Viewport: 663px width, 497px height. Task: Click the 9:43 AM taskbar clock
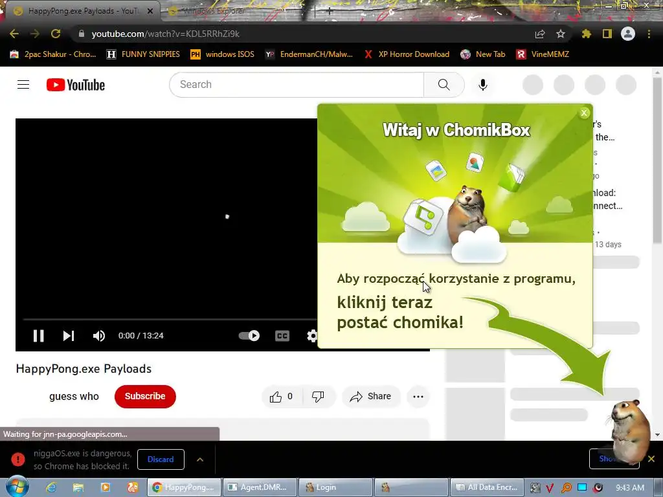pos(629,487)
